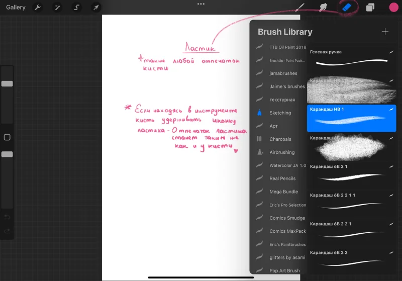Select the Карандаш HB 1 brush
This screenshot has width=402, height=281.
(351, 118)
